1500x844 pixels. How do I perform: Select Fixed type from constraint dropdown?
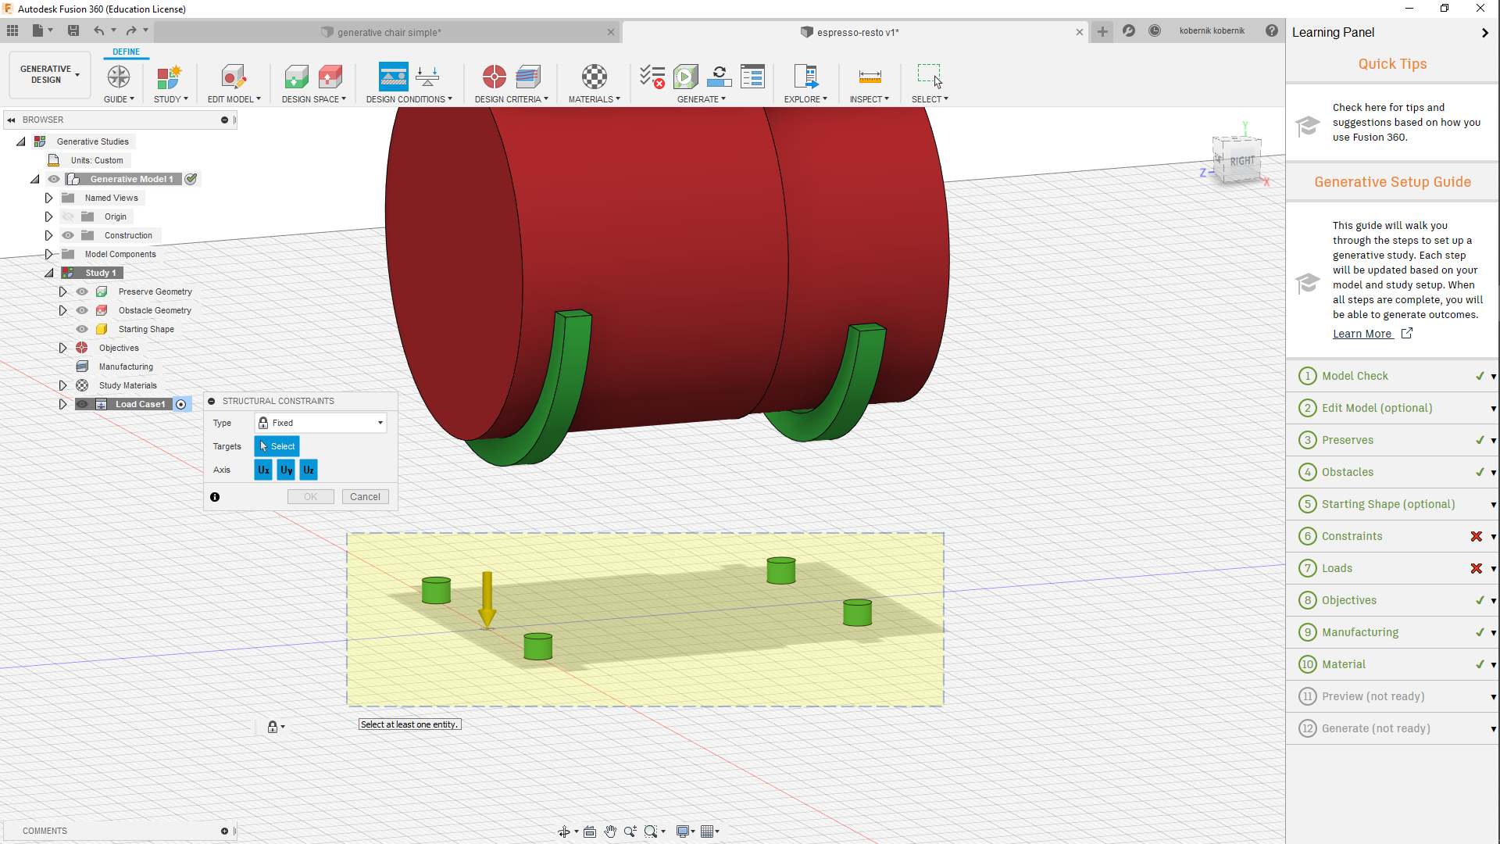pyautogui.click(x=320, y=423)
